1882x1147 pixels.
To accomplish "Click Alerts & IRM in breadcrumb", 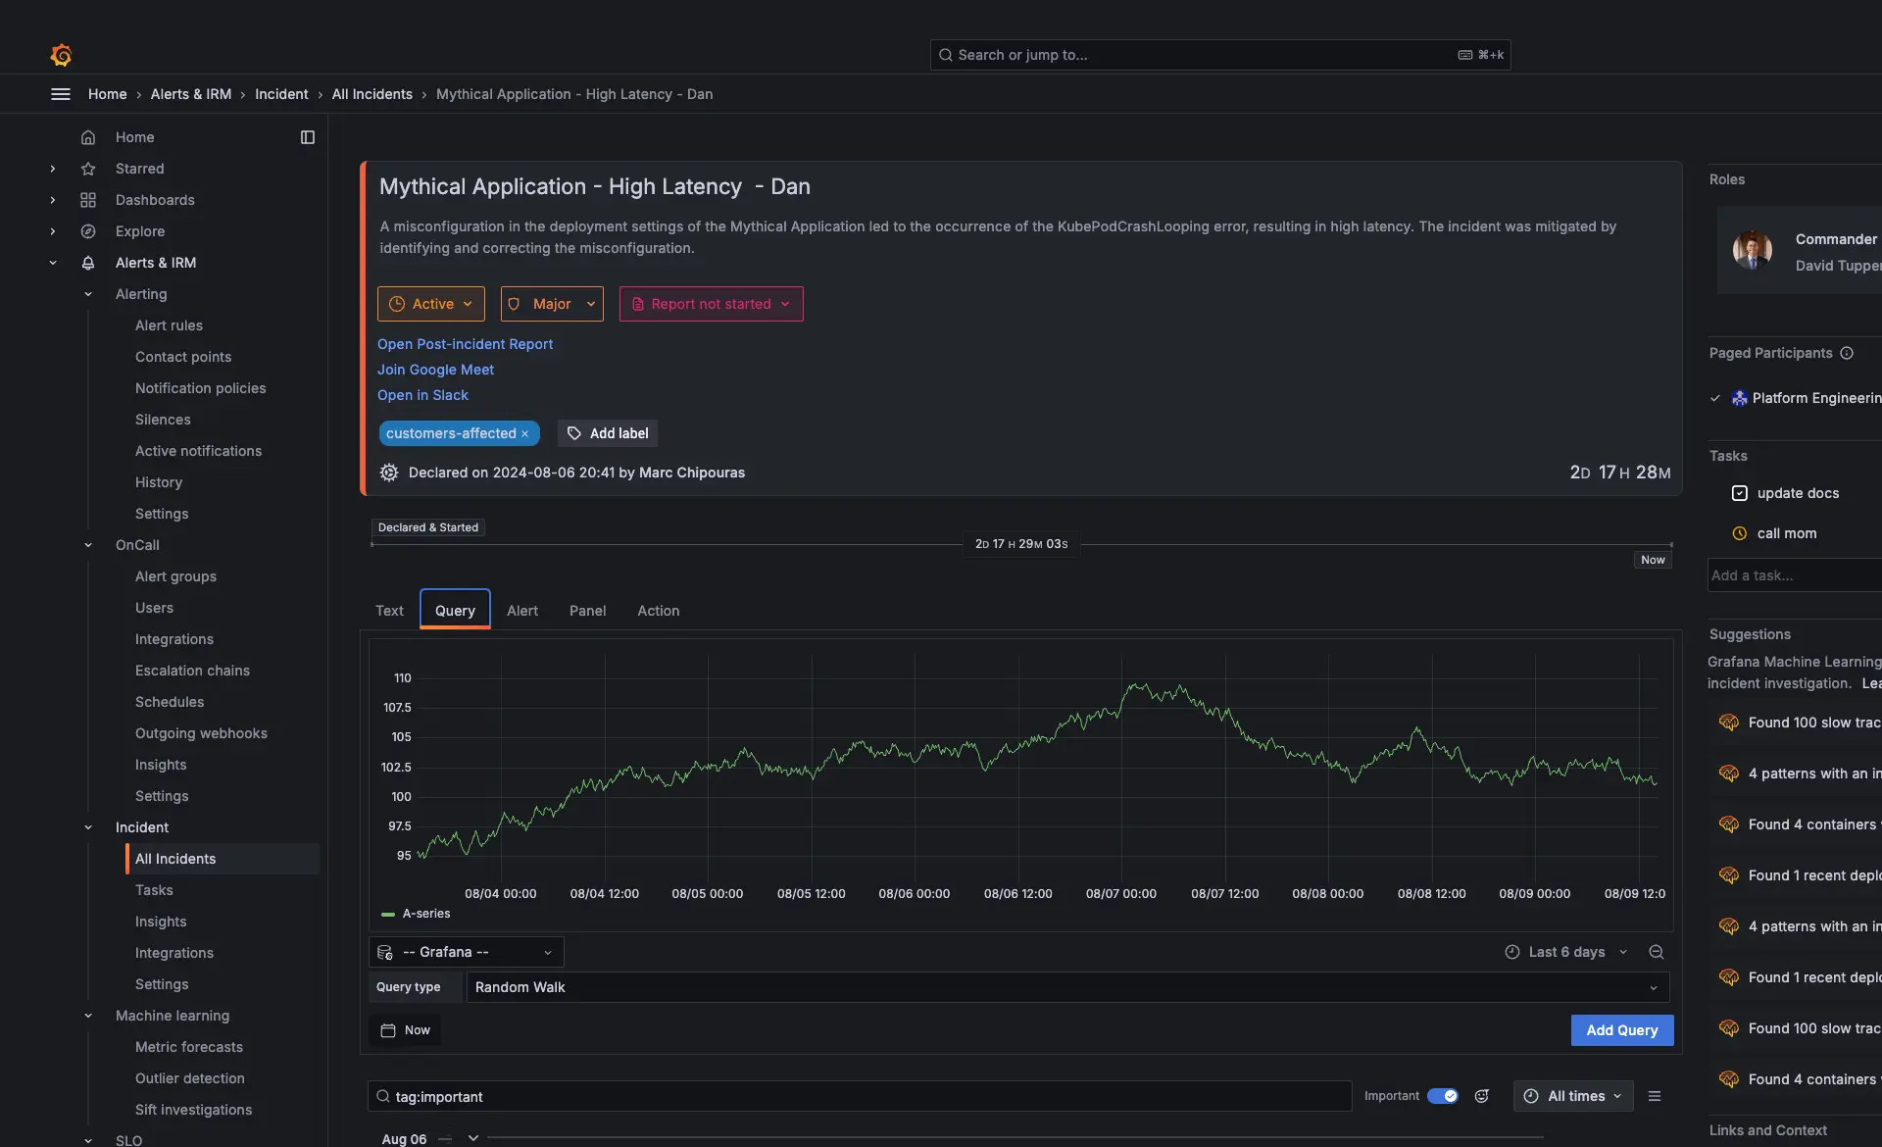I will [191, 94].
